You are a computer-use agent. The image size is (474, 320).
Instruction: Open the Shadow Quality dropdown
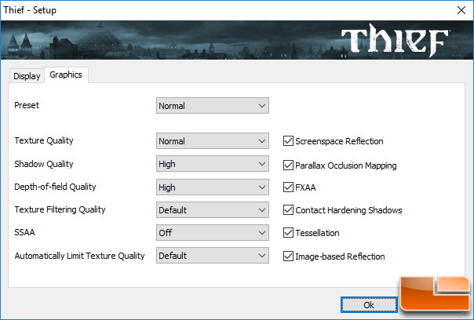pos(212,164)
